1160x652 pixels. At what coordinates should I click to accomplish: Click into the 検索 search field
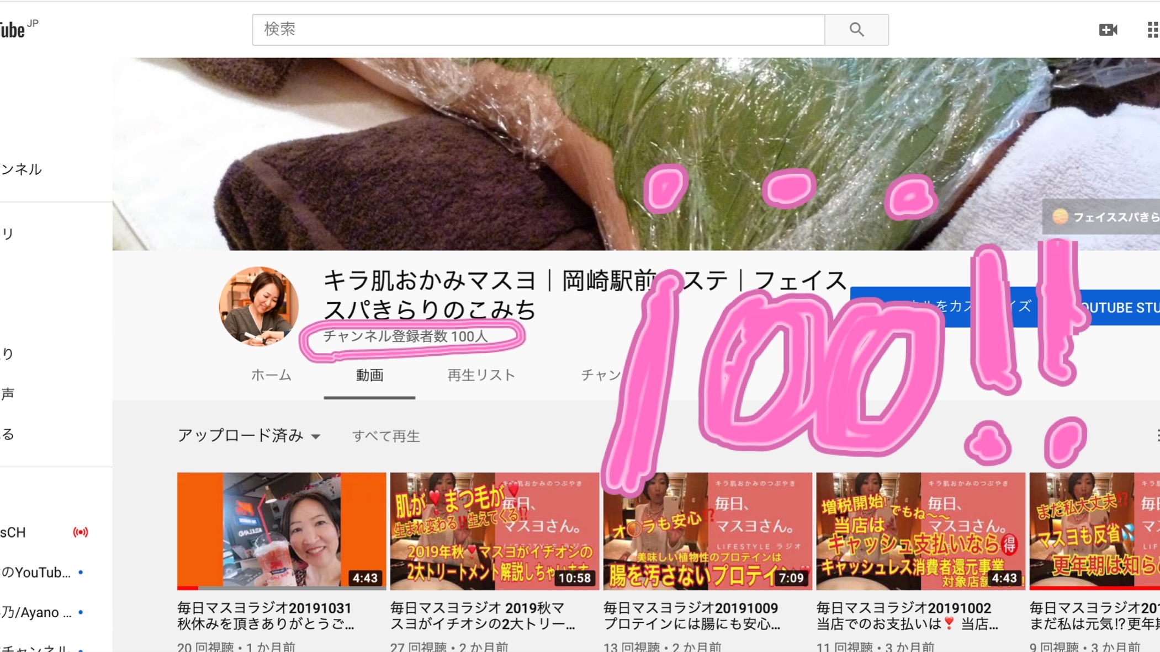(538, 29)
